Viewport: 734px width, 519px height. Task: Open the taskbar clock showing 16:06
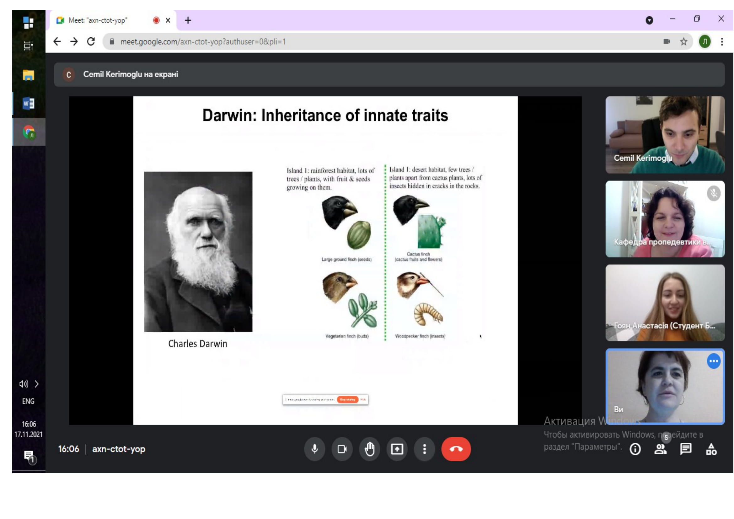[x=29, y=429]
